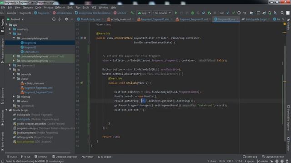Open the Event Log
The image size is (291, 163).
pos(250,157)
